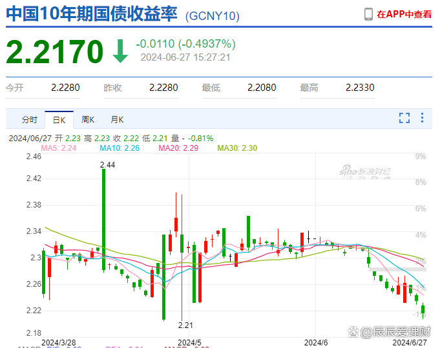
Task: Switch to the 周K tab
Action: click(88, 119)
